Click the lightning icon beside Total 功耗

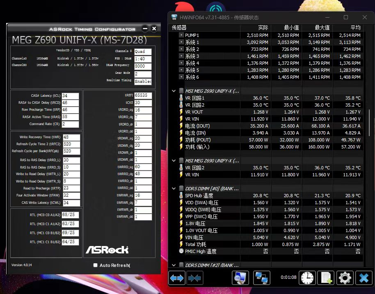[181, 244]
